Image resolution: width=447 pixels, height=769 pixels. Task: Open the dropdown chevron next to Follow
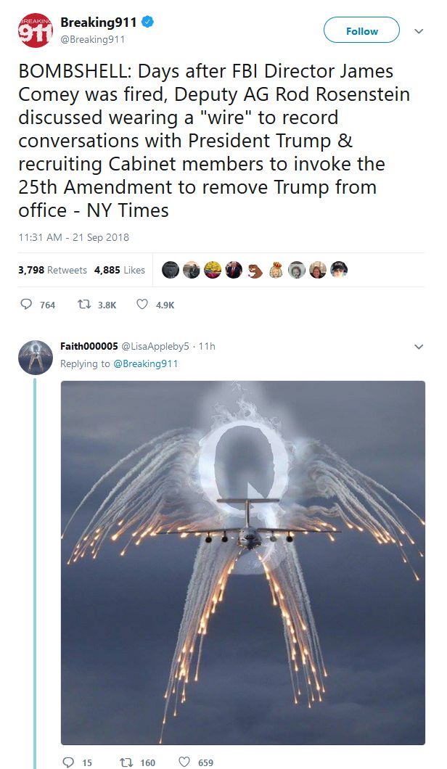(419, 31)
